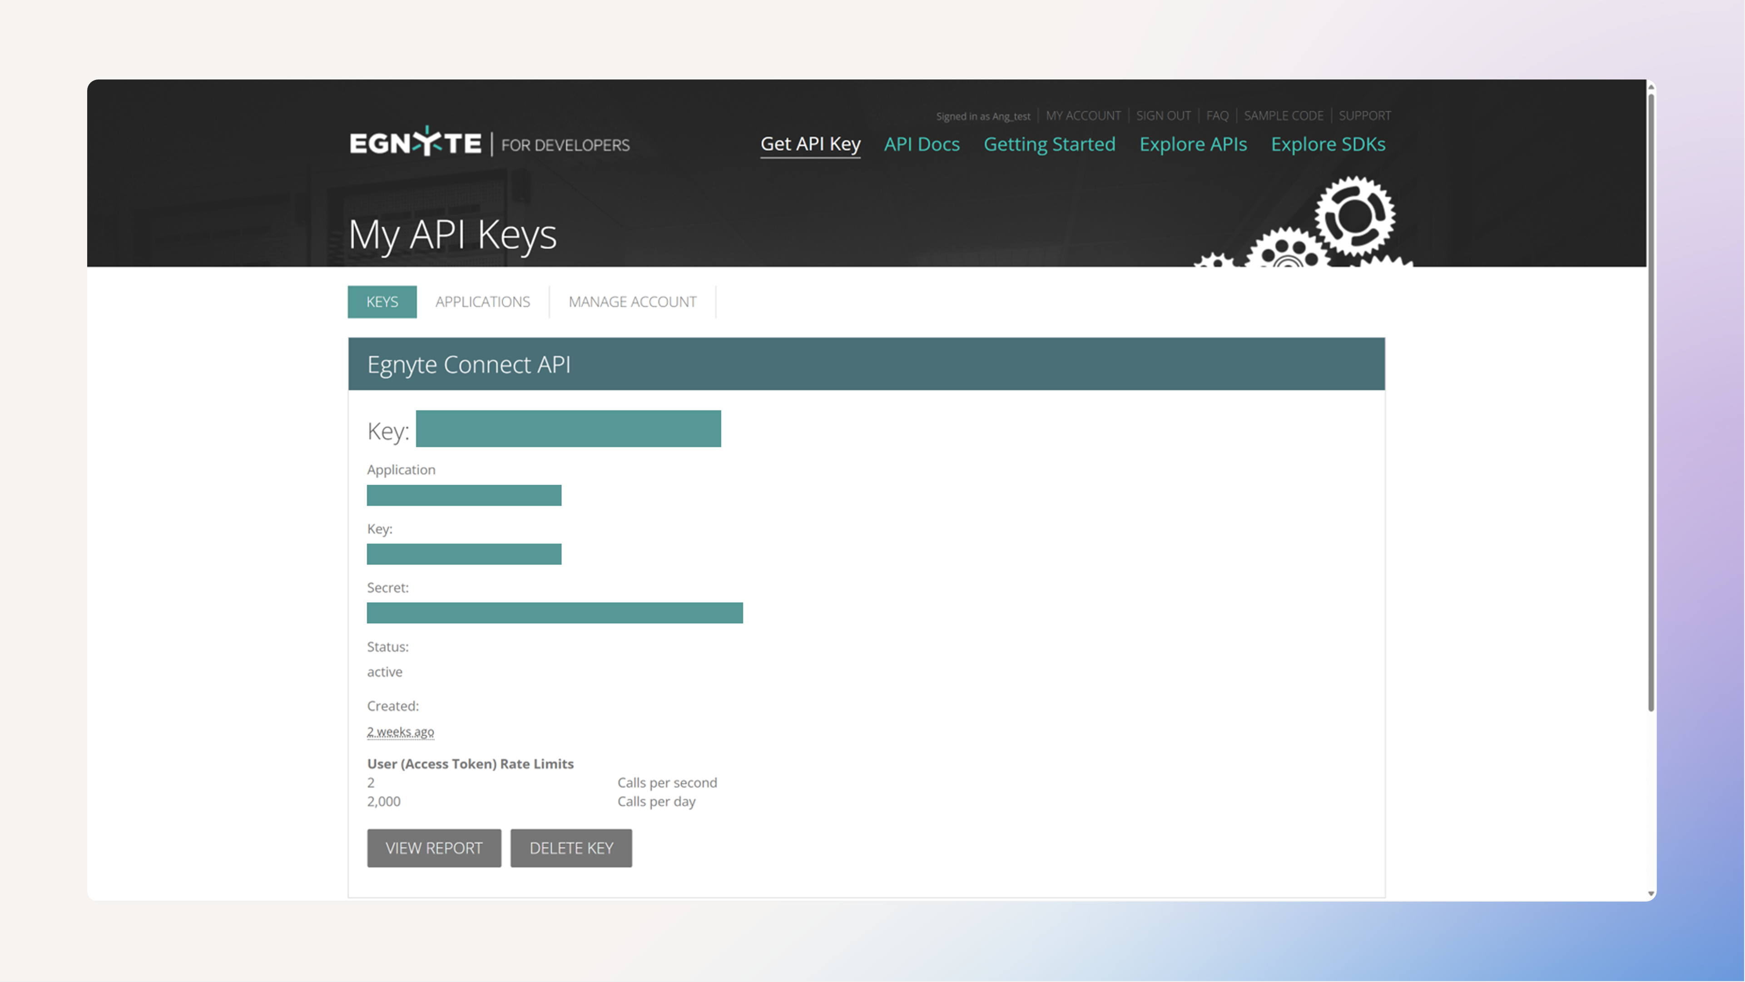The height and width of the screenshot is (982, 1745).
Task: Open the SUPPORT link
Action: point(1364,116)
